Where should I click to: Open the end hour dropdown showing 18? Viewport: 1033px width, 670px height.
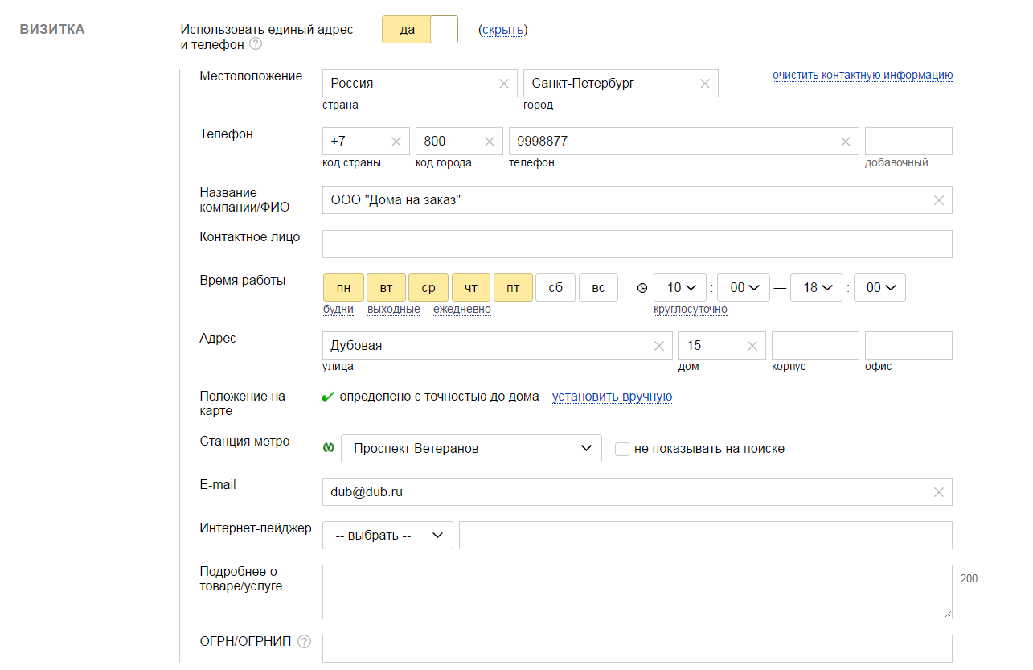coord(816,288)
